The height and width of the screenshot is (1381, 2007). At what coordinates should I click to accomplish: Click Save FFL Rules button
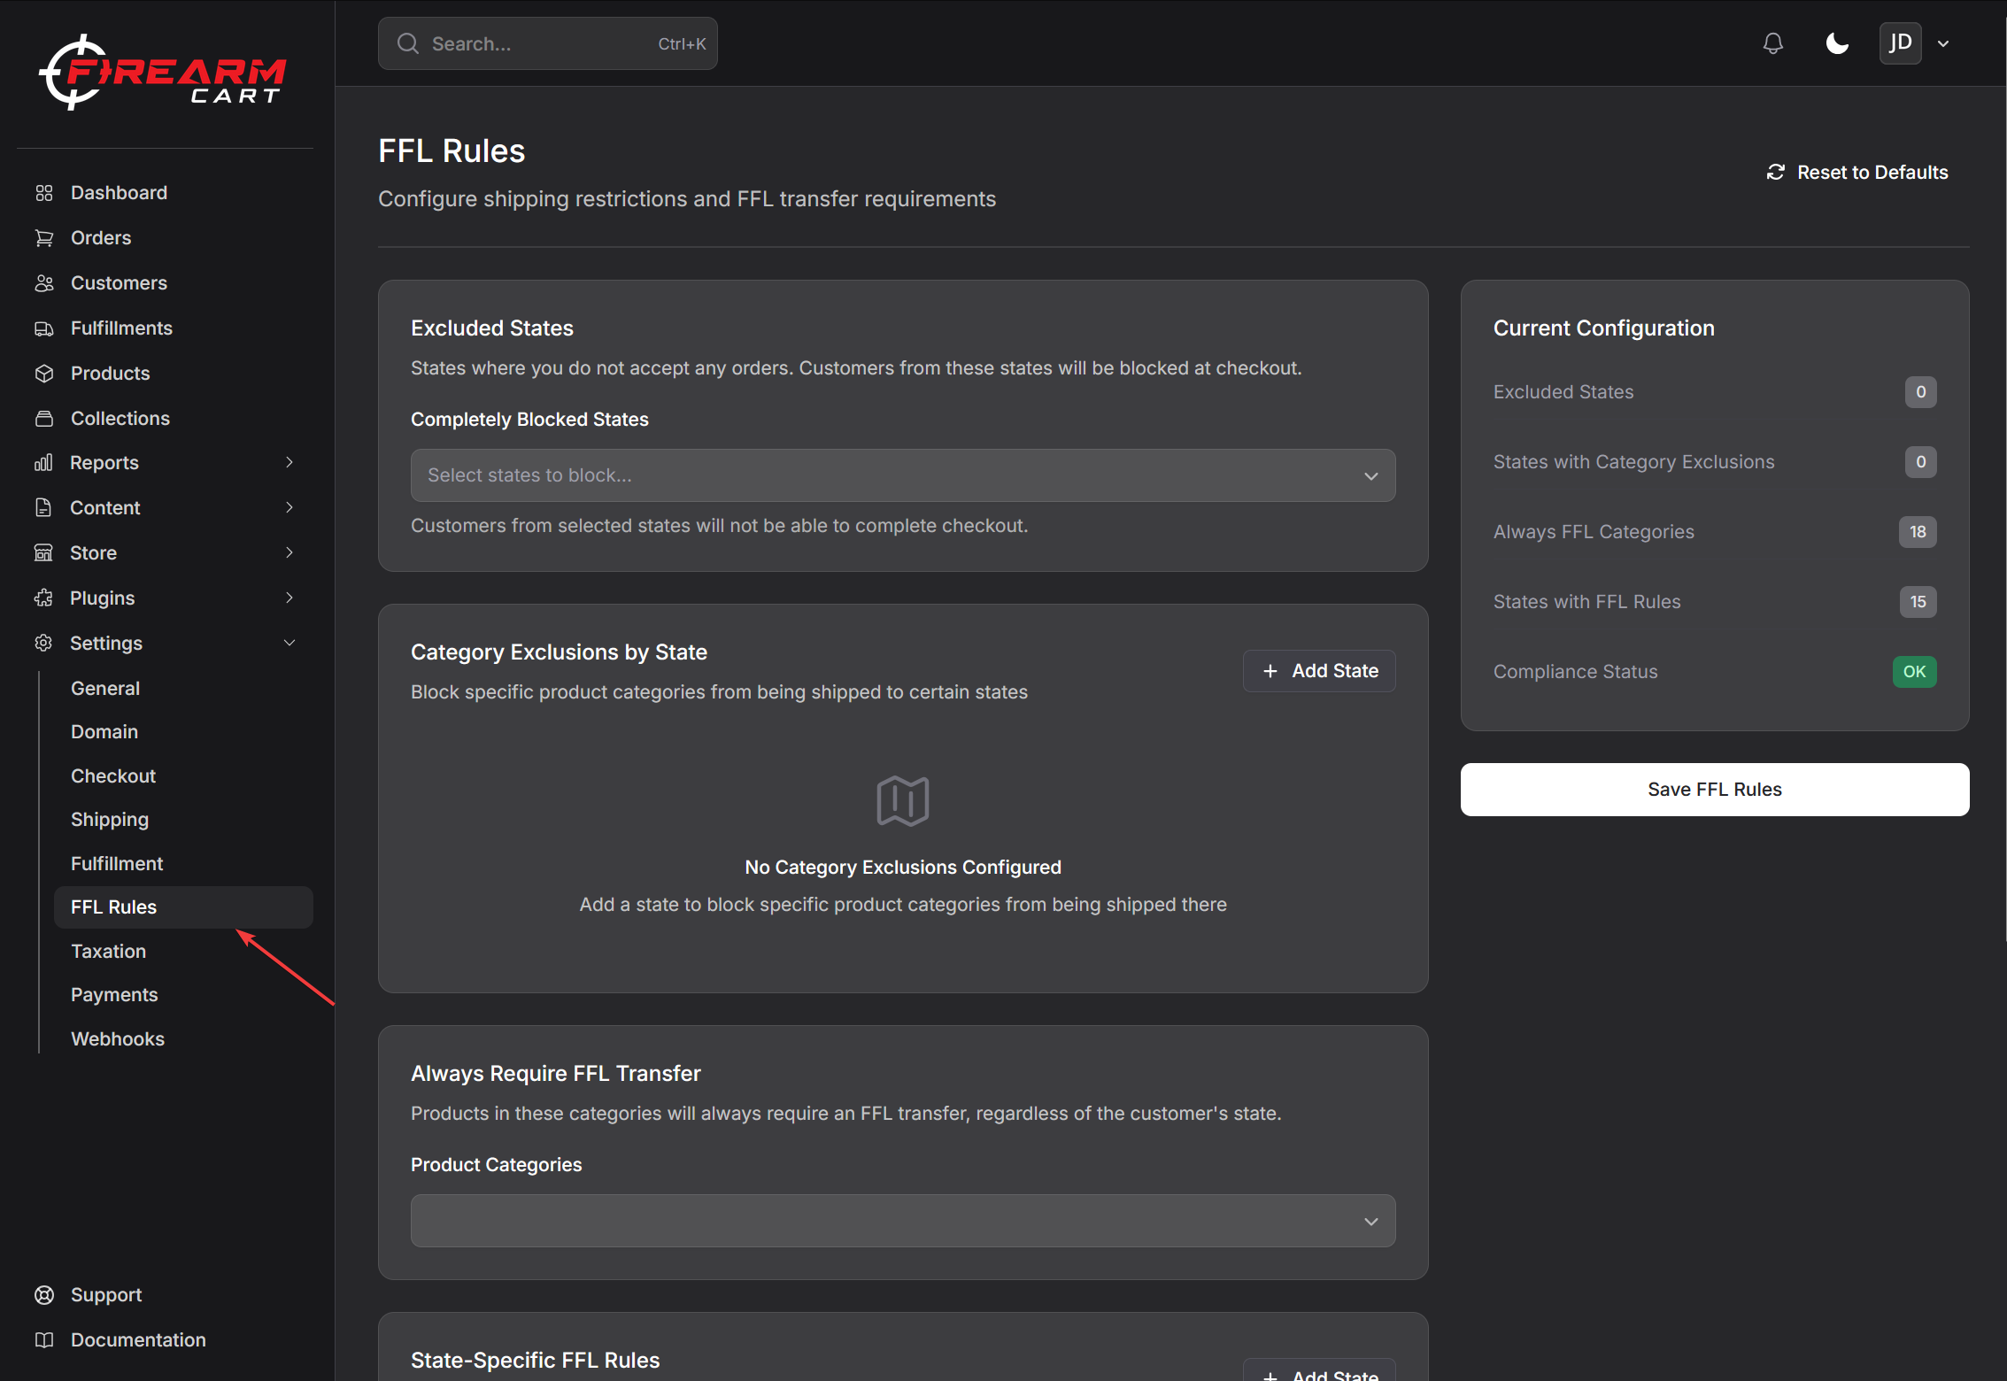[x=1714, y=790]
